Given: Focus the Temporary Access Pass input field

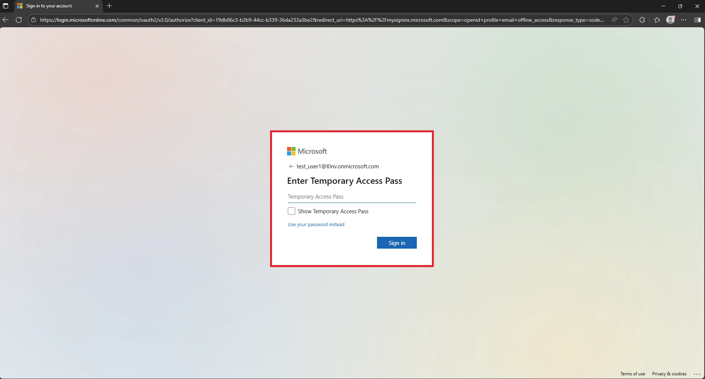Looking at the screenshot, I should [352, 197].
